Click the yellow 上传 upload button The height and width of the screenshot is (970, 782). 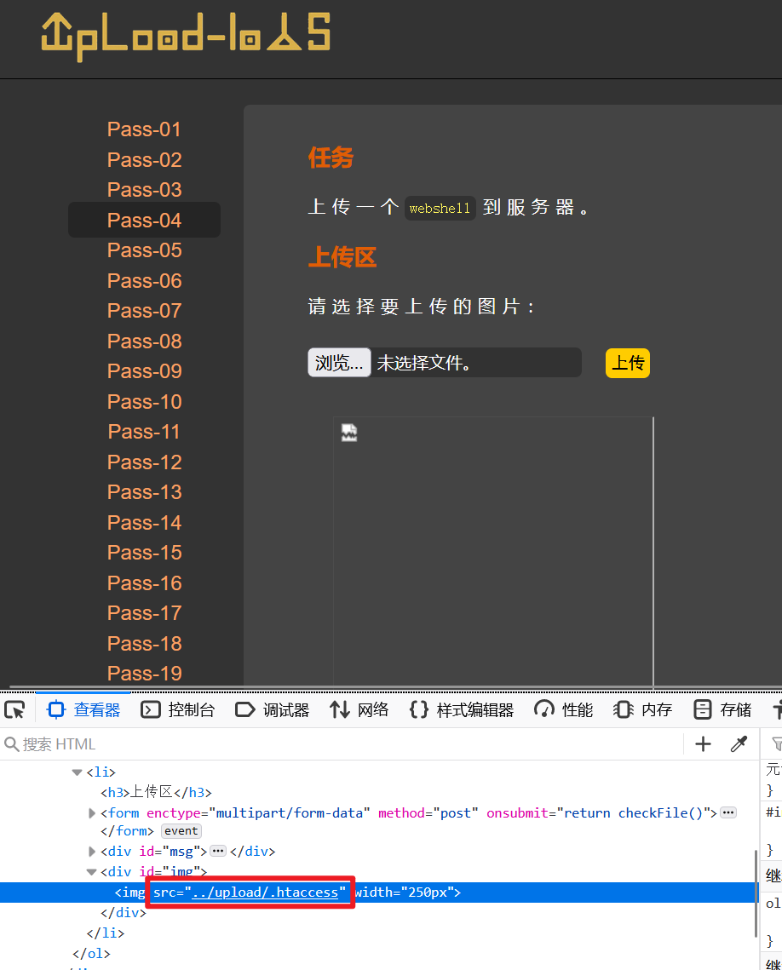click(x=627, y=363)
